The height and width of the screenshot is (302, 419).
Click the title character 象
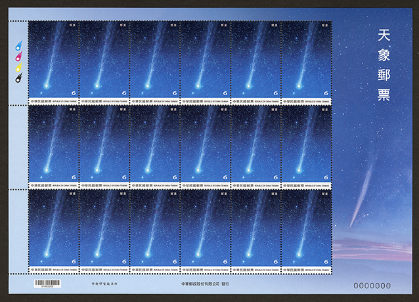pyautogui.click(x=384, y=55)
